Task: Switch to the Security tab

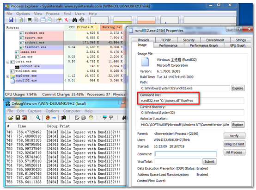Action: point(189,40)
